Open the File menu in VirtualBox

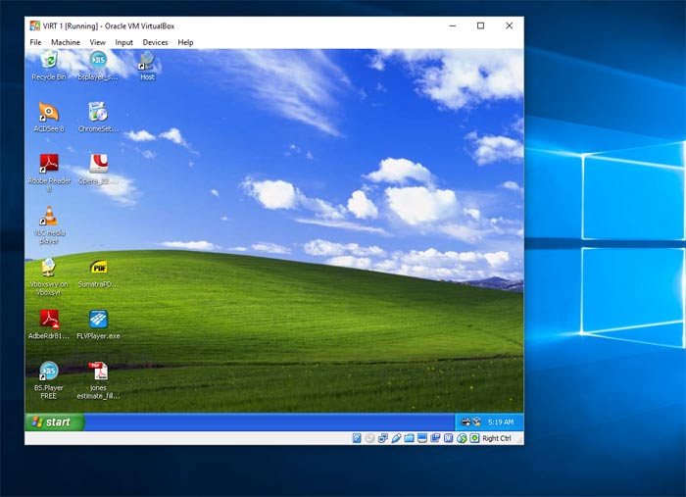coord(35,42)
